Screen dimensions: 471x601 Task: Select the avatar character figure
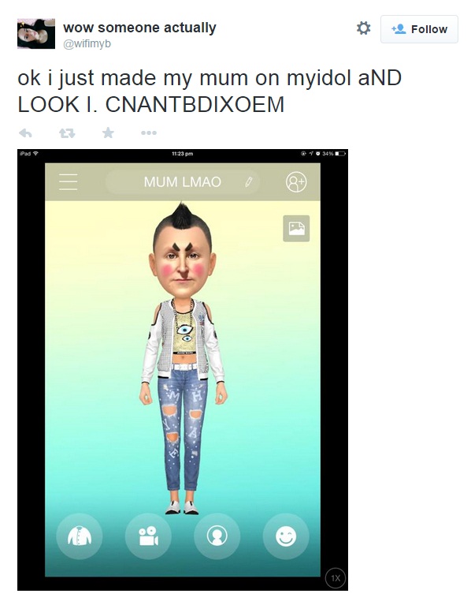pyautogui.click(x=183, y=358)
